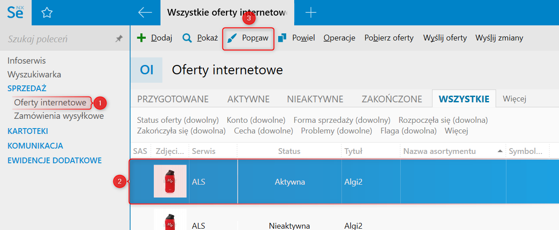559x230 pixels.
Task: Click the Dodaj button label
Action: (x=162, y=38)
